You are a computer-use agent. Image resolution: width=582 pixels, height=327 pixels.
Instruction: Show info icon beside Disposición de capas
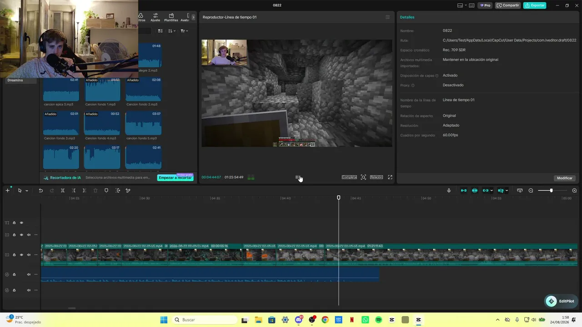click(437, 76)
